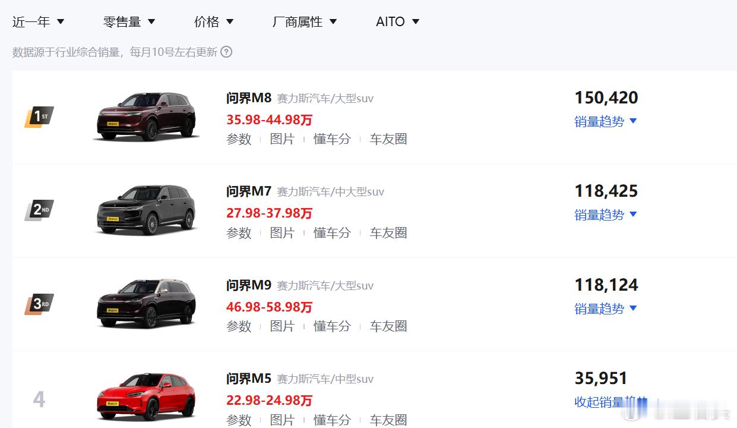This screenshot has height=428, width=737.
Task: Click the help question mark icon
Action: click(226, 52)
